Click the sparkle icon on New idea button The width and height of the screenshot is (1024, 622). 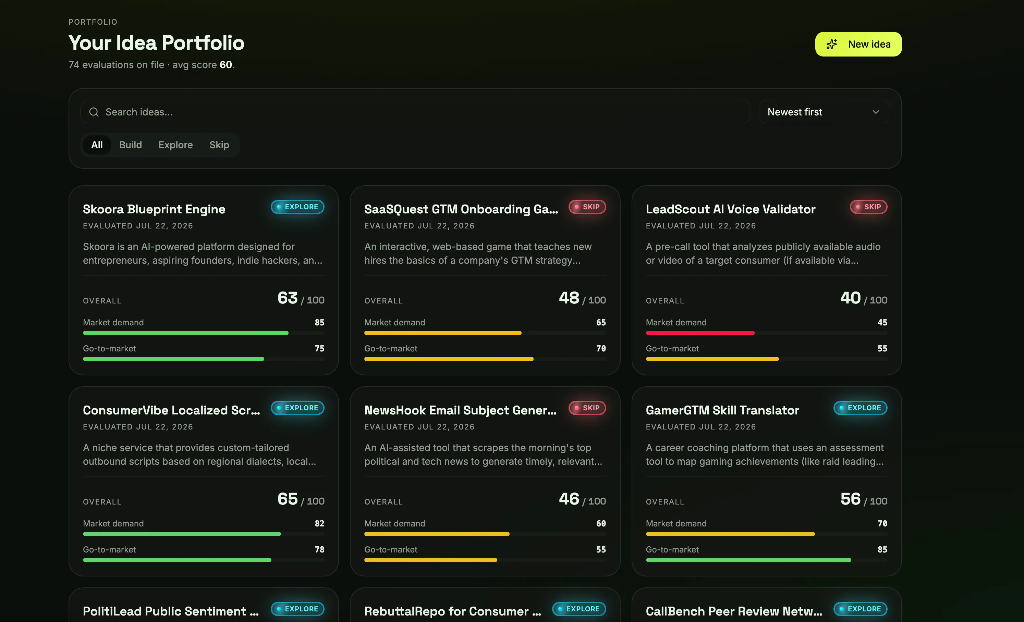click(x=832, y=45)
